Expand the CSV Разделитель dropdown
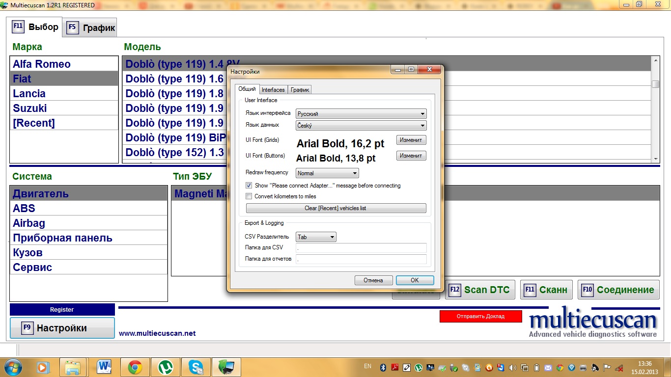This screenshot has height=377, width=671. [316, 237]
